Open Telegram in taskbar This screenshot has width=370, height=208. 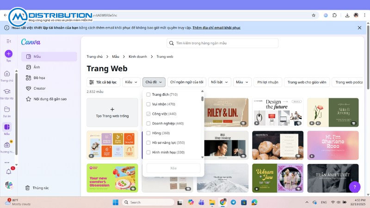coord(233,202)
